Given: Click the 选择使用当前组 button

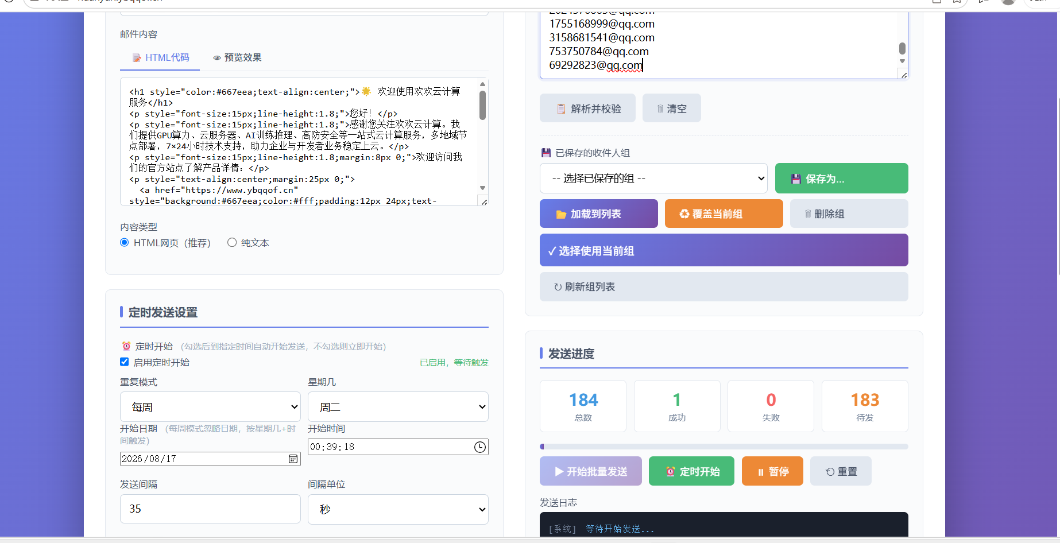Looking at the screenshot, I should click(724, 250).
